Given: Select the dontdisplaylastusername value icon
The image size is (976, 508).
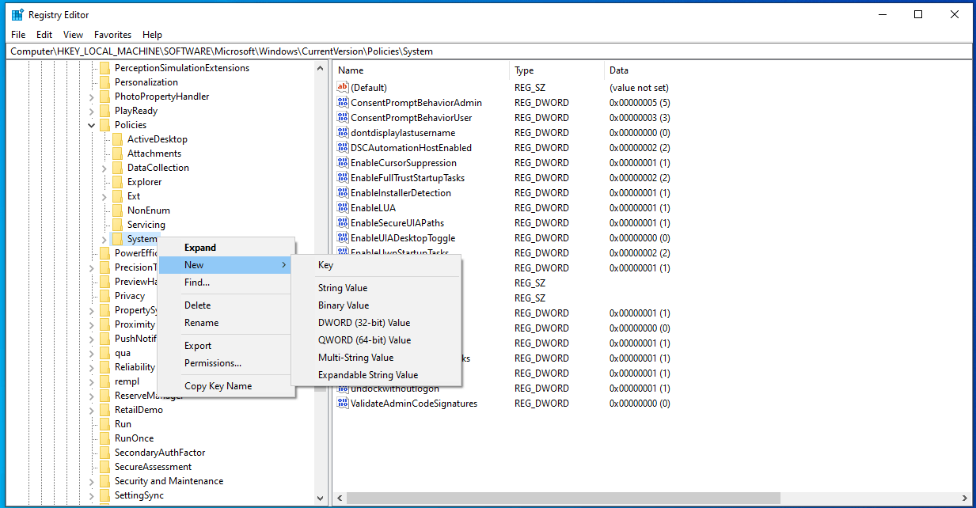Looking at the screenshot, I should tap(343, 132).
